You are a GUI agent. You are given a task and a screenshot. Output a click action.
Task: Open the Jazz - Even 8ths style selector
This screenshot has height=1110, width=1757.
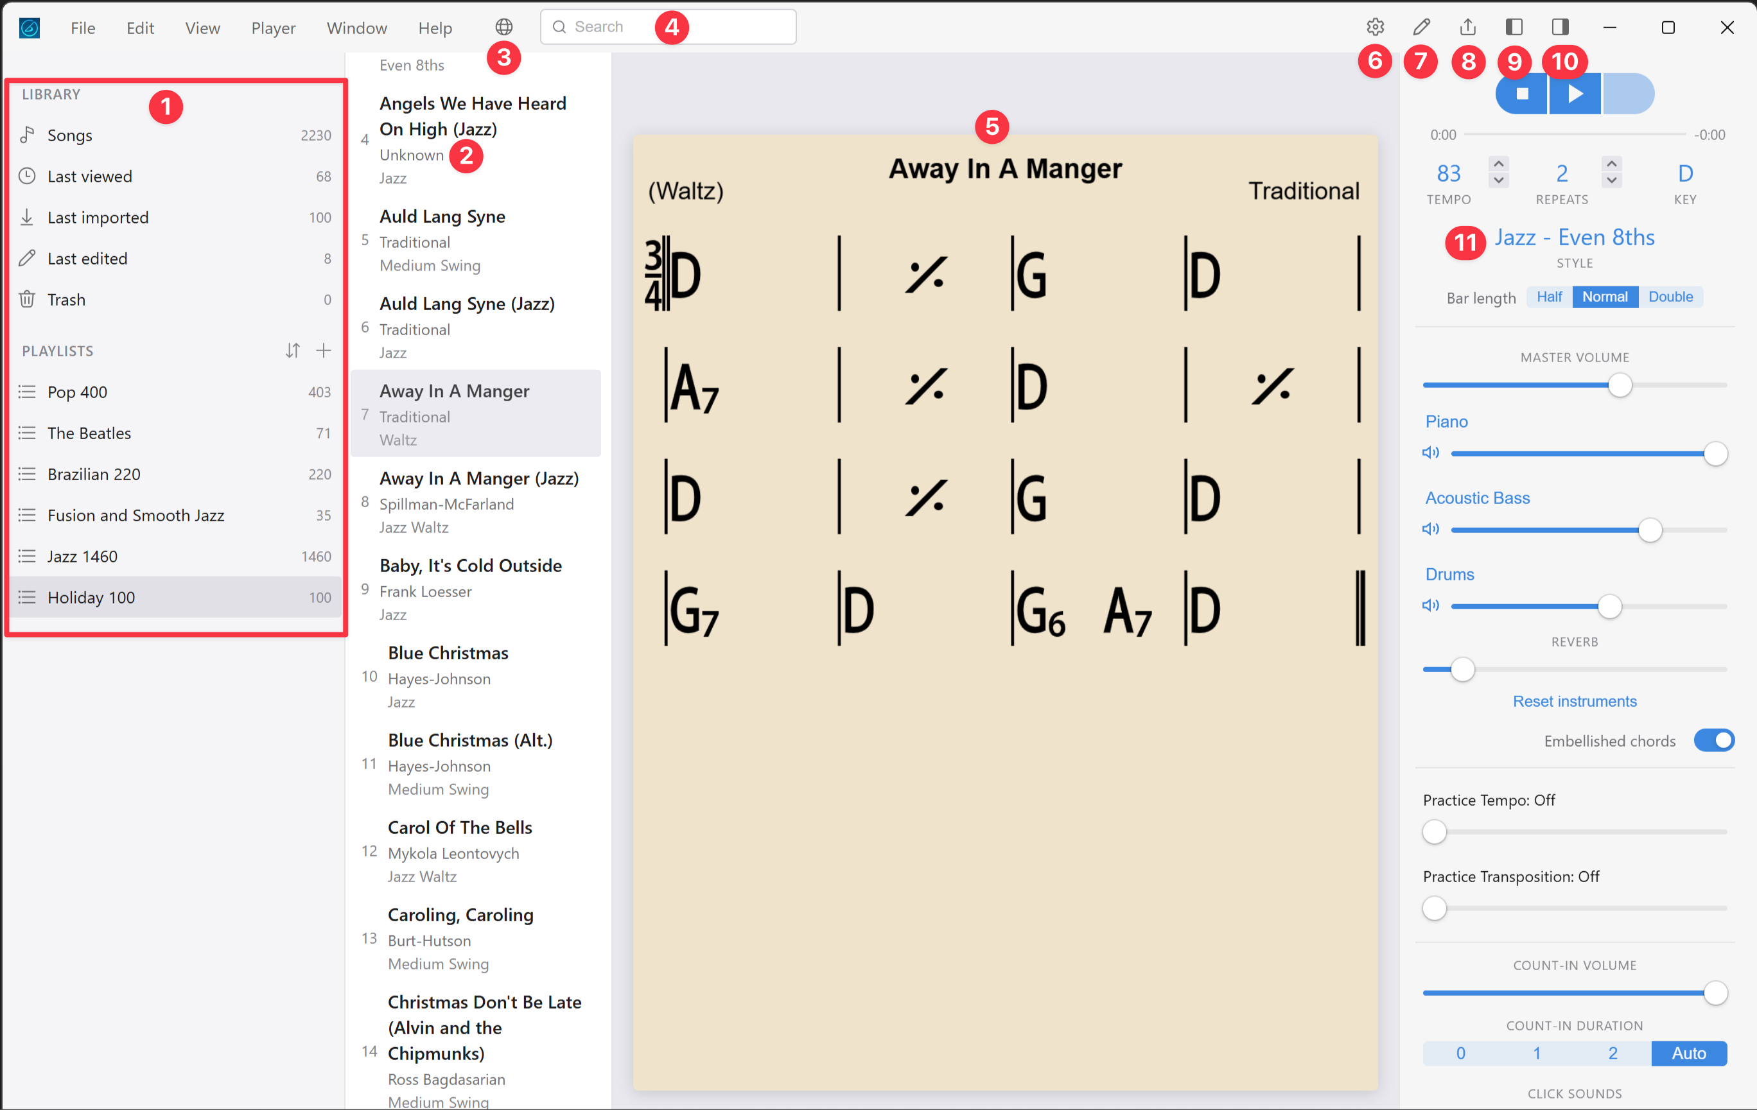(1574, 238)
